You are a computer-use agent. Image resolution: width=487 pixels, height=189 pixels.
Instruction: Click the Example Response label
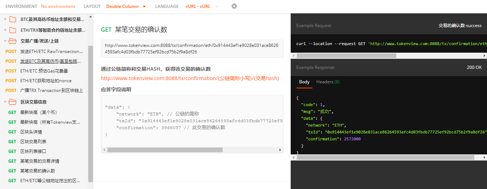click(x=315, y=67)
